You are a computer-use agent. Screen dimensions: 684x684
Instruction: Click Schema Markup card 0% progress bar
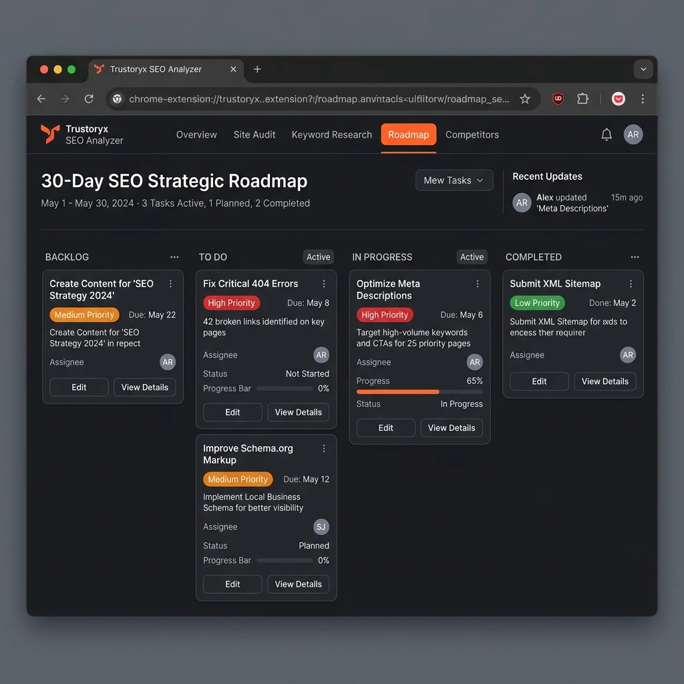tap(285, 560)
